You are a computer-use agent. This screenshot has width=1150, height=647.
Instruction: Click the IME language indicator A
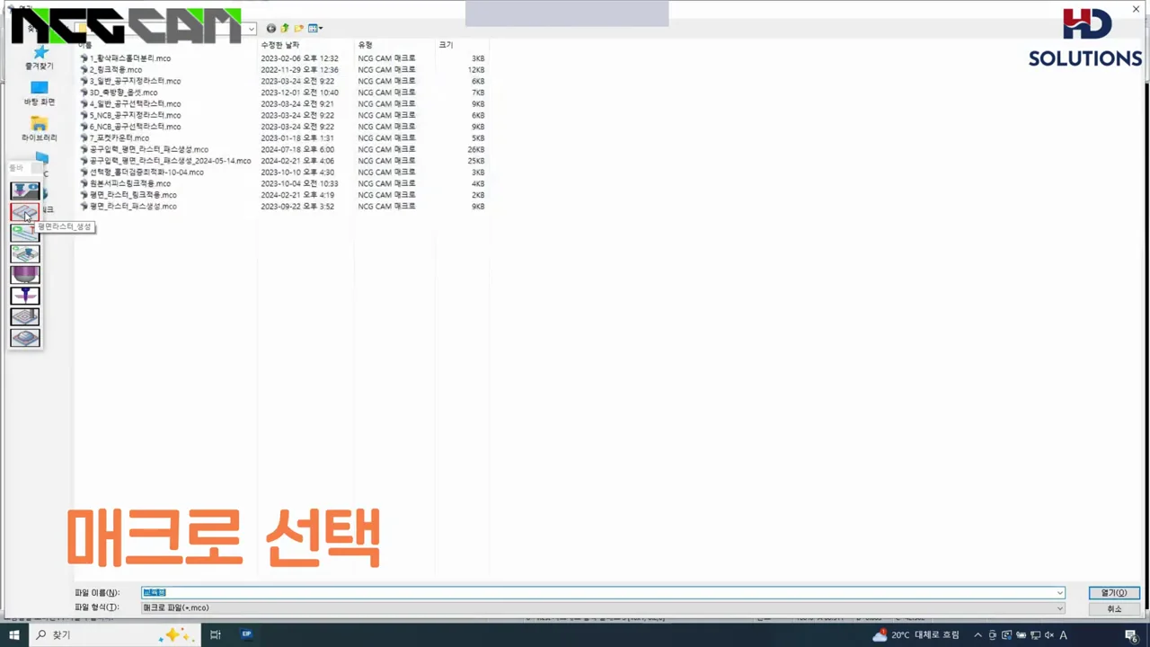tap(1064, 635)
